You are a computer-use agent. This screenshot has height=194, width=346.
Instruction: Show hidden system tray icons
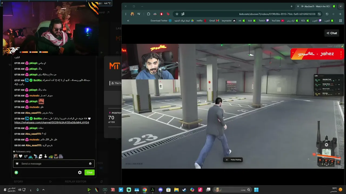point(43,190)
